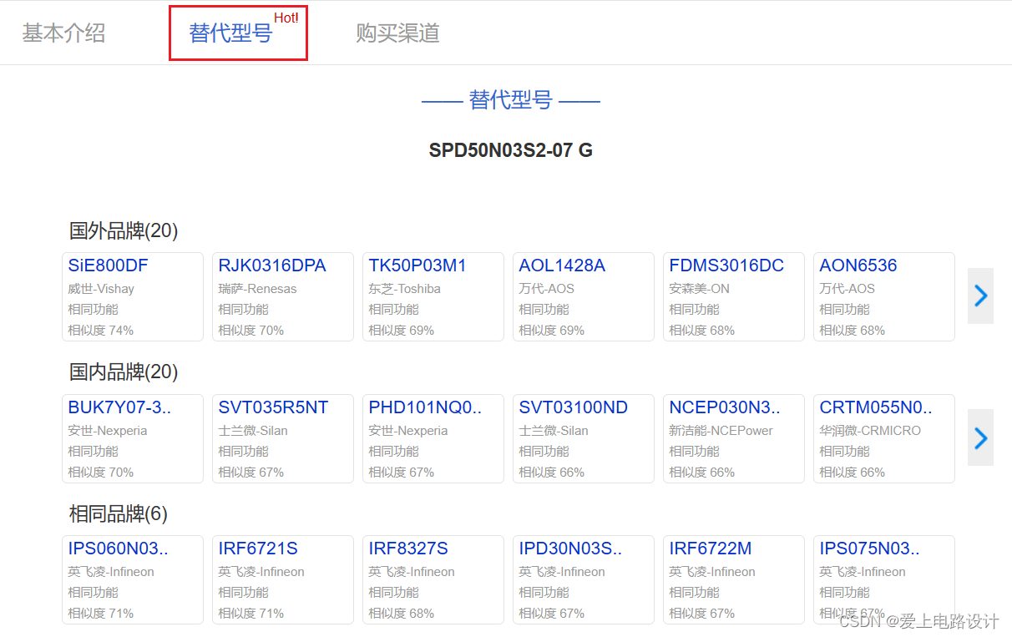
Task: Open the 购买渠道 tab
Action: click(x=397, y=33)
